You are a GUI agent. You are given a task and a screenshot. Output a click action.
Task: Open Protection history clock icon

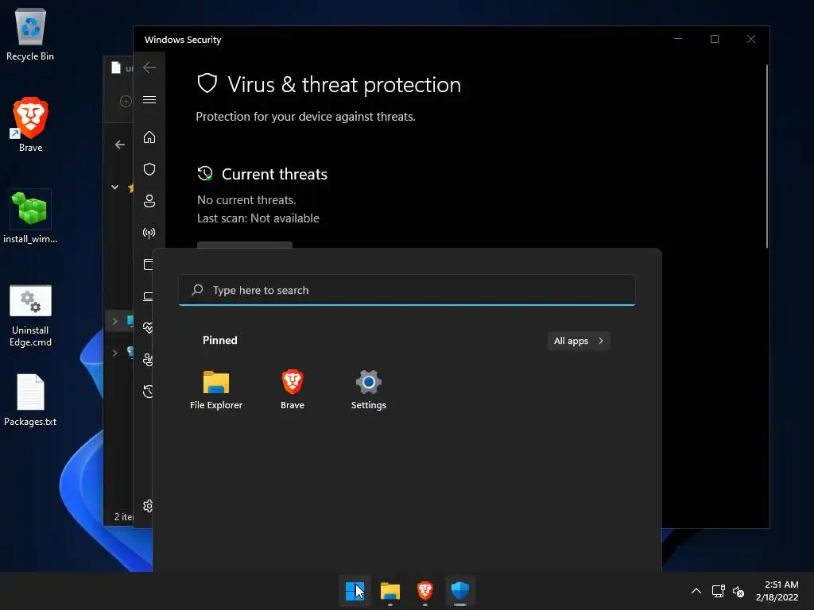(148, 391)
